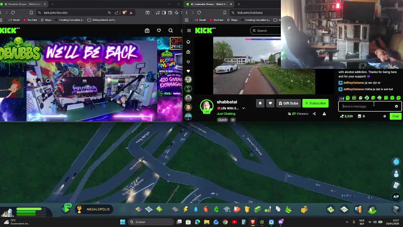Open the Kick sidebar hamburger menu
403x227 pixels.
pos(189,31)
